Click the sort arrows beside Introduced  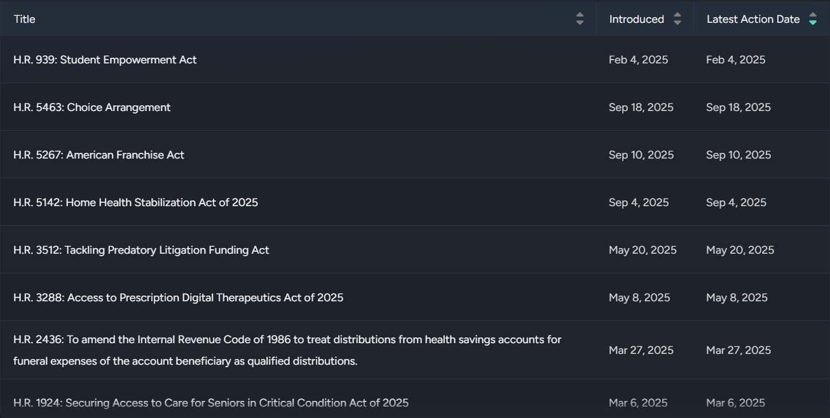pyautogui.click(x=677, y=19)
